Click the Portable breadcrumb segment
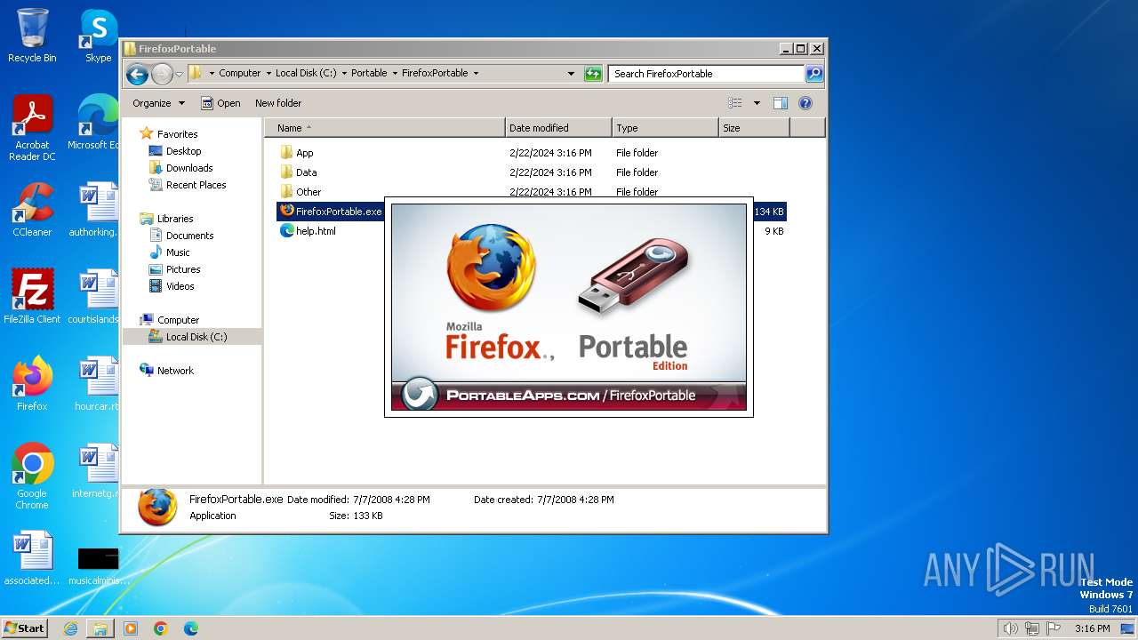Screen dimensions: 1138x640 [x=369, y=74]
